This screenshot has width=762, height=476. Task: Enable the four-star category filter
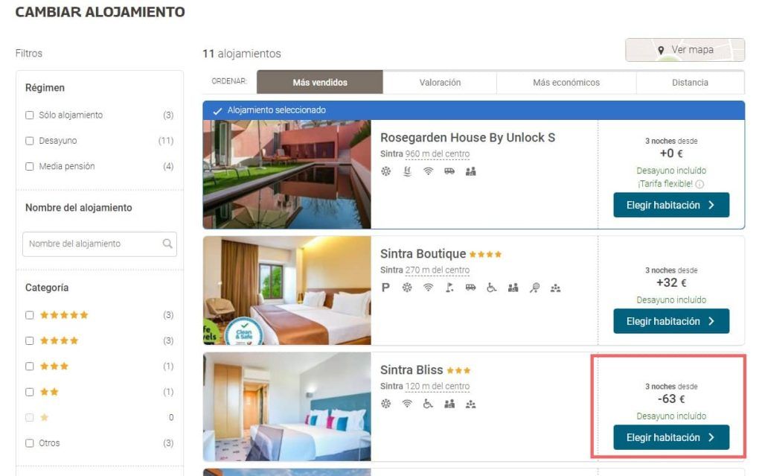(30, 340)
